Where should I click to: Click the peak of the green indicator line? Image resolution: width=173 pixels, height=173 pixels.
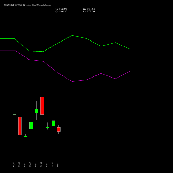click(x=72, y=35)
